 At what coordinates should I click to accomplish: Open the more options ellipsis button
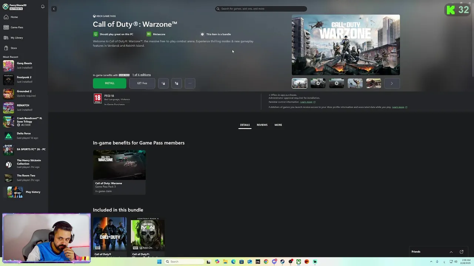190,83
